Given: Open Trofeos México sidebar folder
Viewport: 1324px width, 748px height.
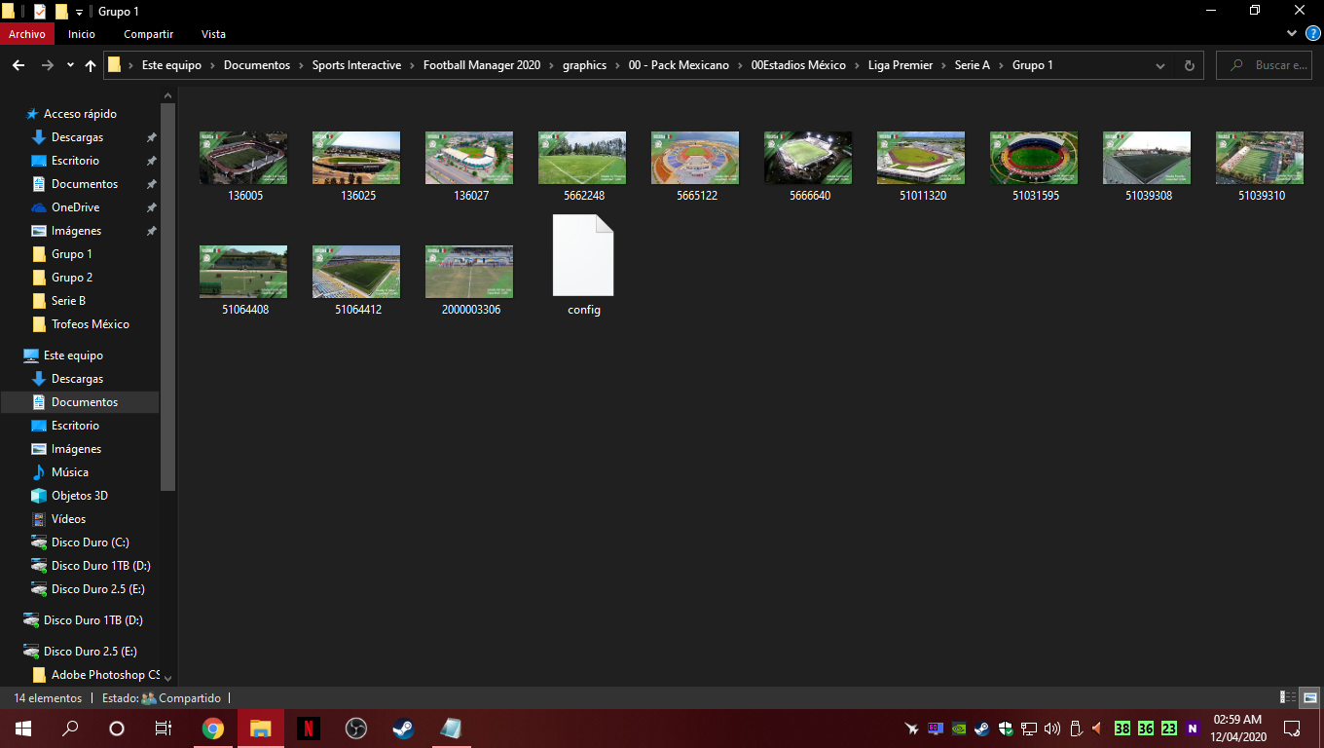Looking at the screenshot, I should (90, 324).
